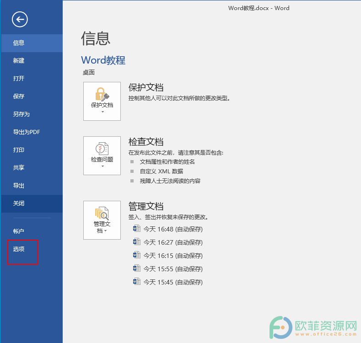Click the 检查文档 section heading
Viewport: 361px width, 343px height.
pyautogui.click(x=146, y=142)
